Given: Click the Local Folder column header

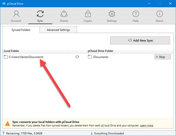Looking at the screenshot, I should coord(11,51).
